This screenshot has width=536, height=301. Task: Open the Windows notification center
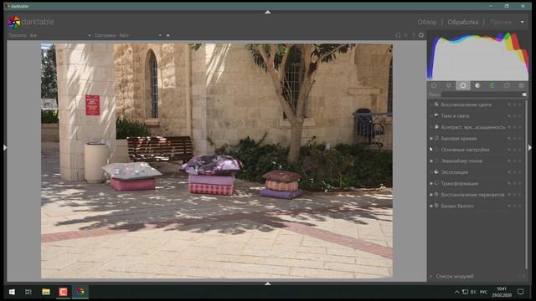(520, 292)
